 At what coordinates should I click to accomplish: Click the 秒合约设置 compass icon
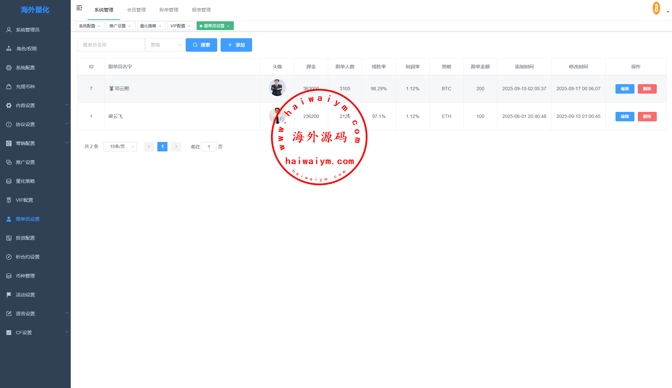[9, 257]
